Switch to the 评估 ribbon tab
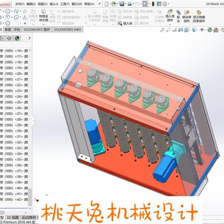The height and width of the screenshot is (224, 224). 17,30
